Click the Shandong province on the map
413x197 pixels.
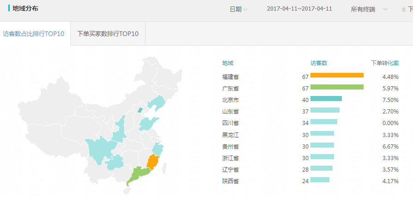coord(148,124)
